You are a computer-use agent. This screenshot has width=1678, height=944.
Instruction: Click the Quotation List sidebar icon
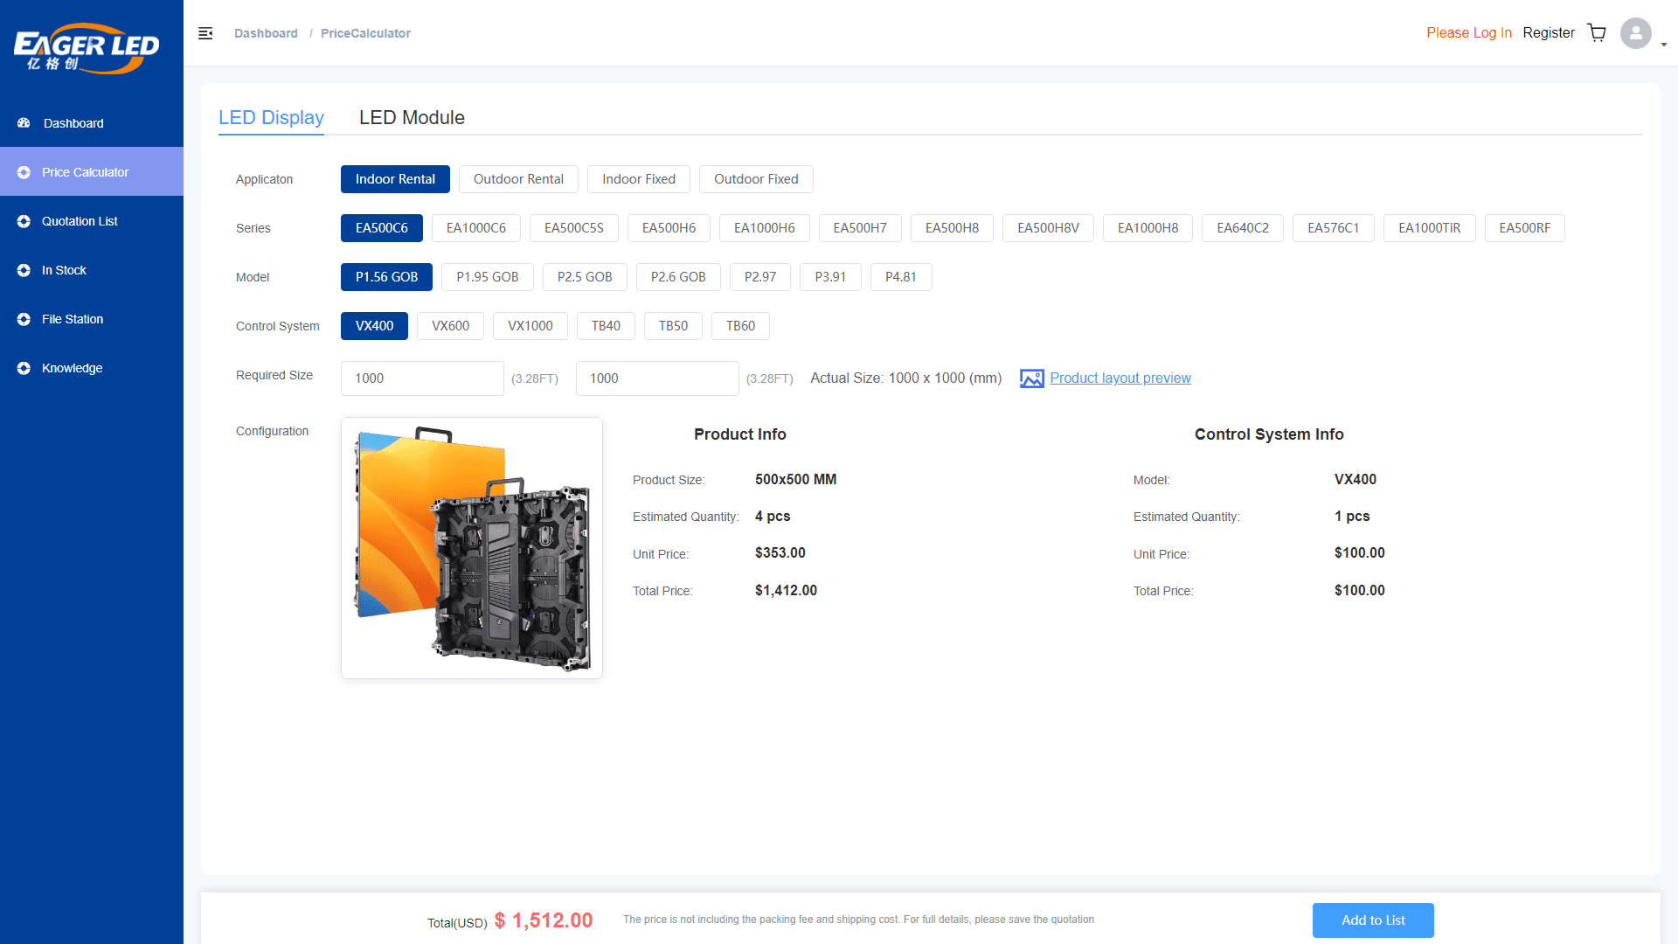[24, 221]
